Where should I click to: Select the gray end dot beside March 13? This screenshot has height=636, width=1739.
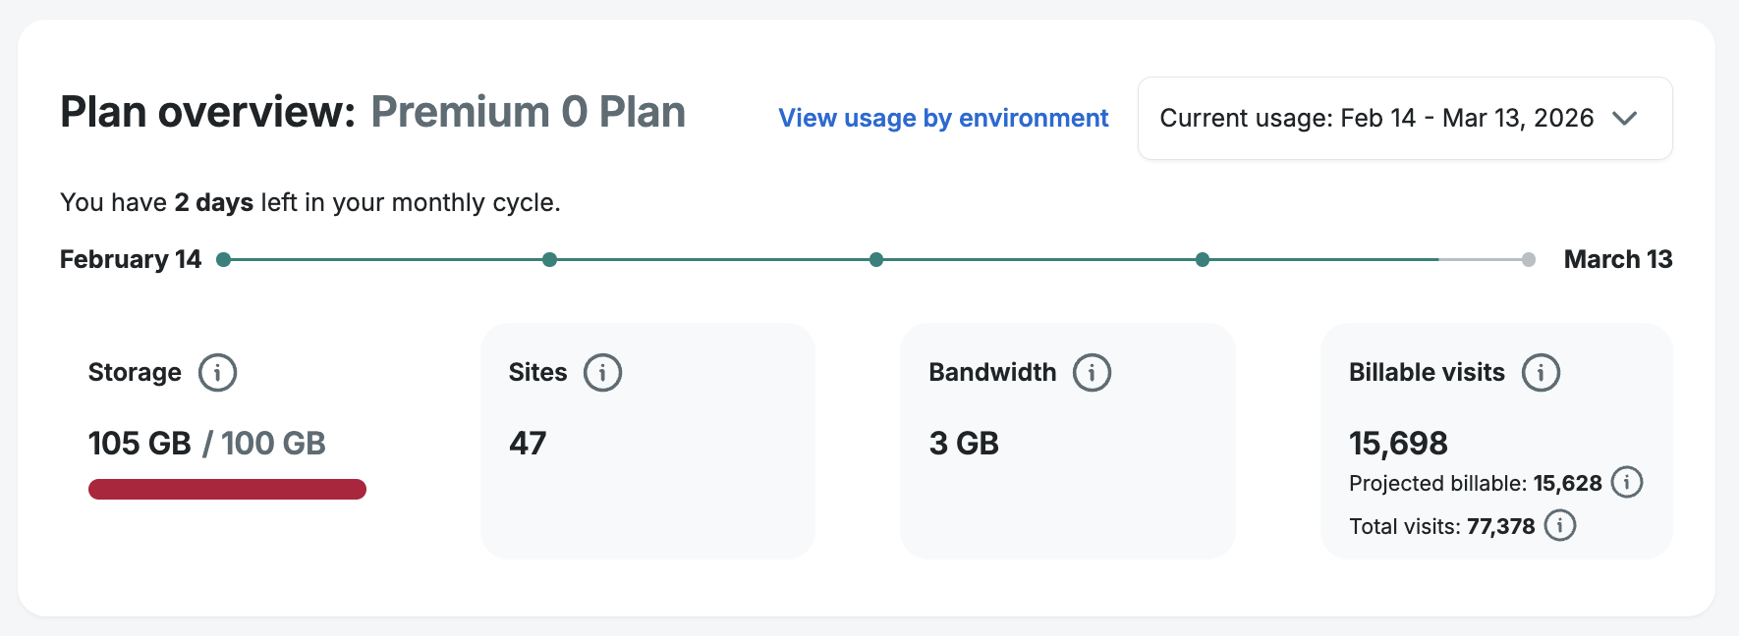point(1529,260)
